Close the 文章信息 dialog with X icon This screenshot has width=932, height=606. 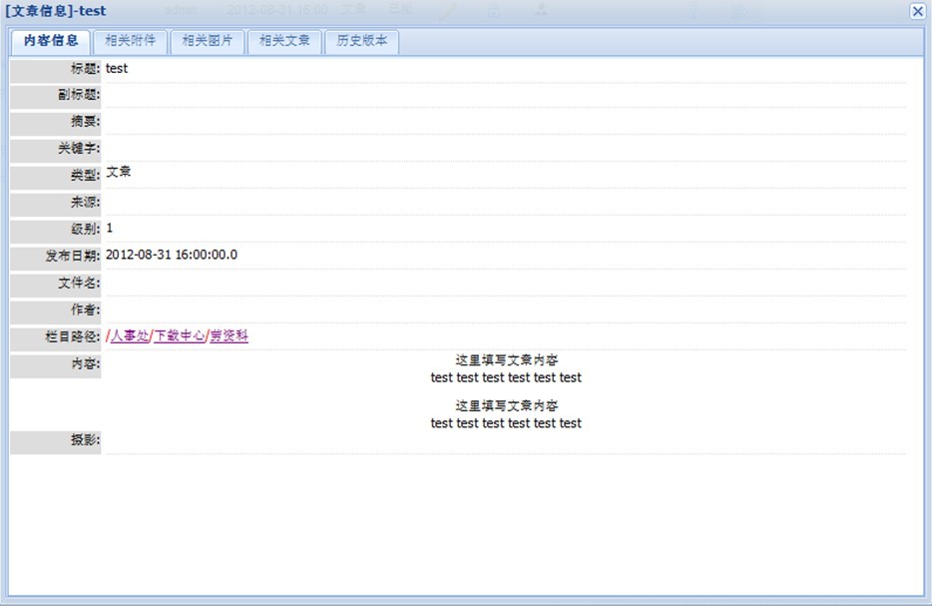pos(917,11)
